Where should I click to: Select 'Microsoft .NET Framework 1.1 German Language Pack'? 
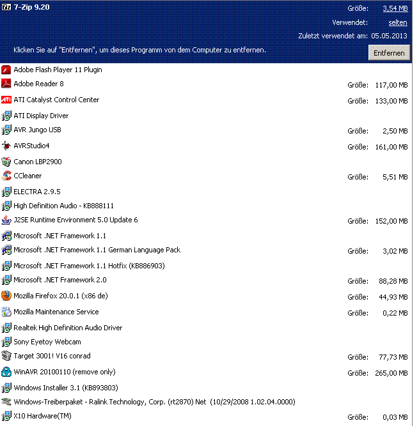[x=97, y=250]
